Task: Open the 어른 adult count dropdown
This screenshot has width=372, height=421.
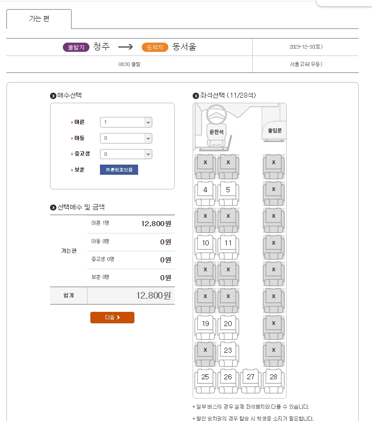Action: click(x=126, y=122)
